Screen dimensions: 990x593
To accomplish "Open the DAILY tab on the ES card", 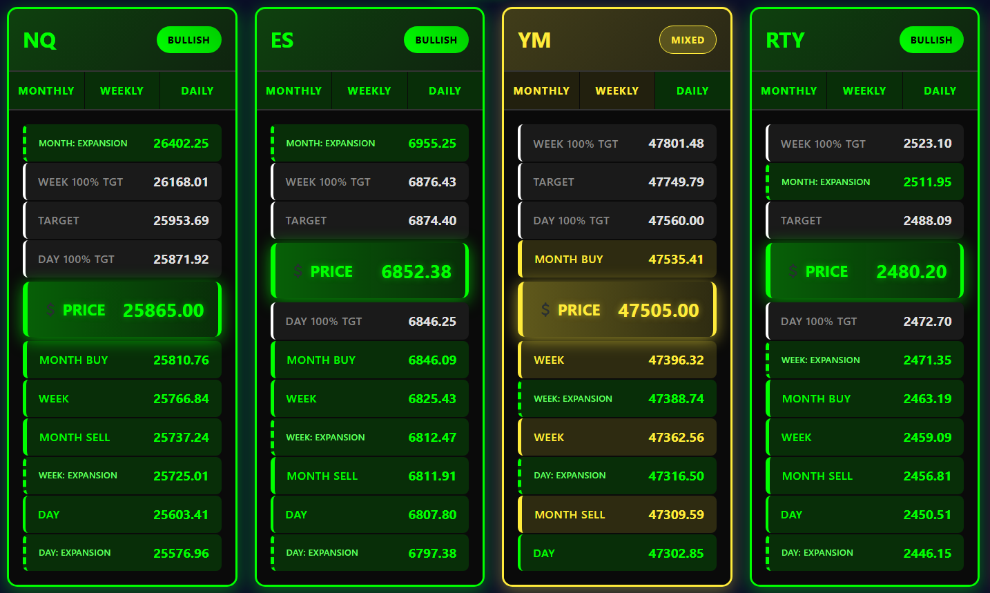I will [445, 90].
